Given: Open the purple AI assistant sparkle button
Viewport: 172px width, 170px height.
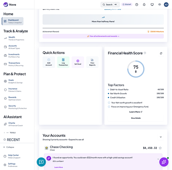Looking at the screenshot, I should point(164,162).
